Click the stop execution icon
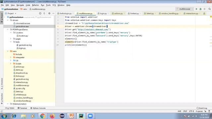212x119 pixels. 205,9
